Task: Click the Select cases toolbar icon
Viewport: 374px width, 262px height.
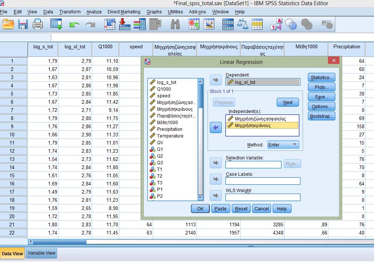Action: click(x=257, y=24)
